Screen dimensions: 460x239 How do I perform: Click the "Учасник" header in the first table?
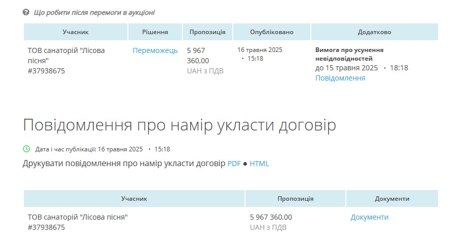pos(75,32)
